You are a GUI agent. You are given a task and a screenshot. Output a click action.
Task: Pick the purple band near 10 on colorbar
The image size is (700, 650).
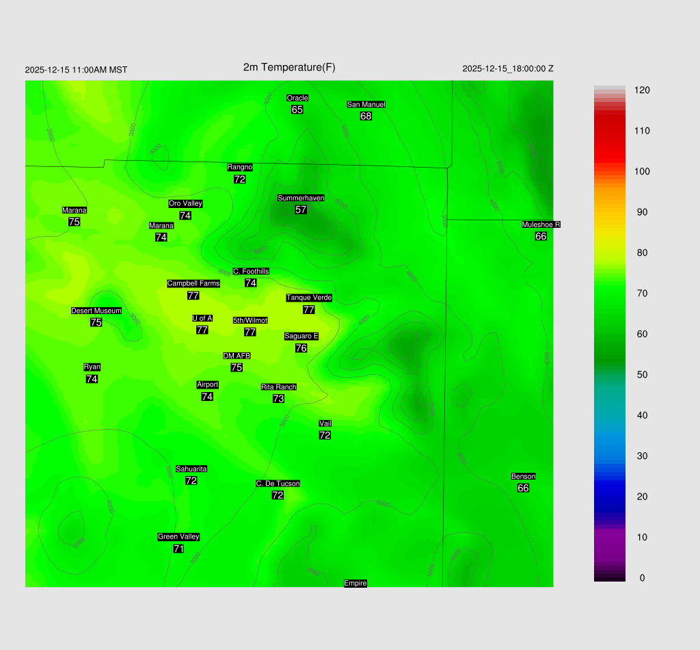click(x=609, y=537)
